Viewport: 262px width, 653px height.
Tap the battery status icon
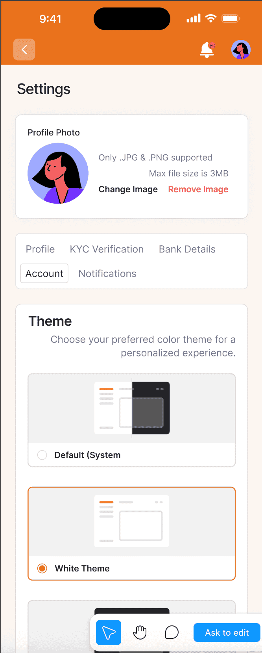coord(231,19)
